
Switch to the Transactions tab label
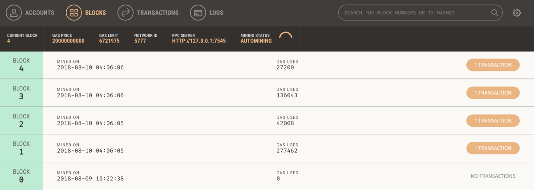[158, 13]
